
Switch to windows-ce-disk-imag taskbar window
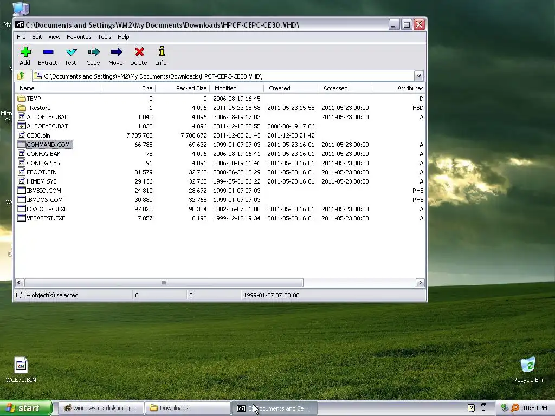[x=101, y=408]
